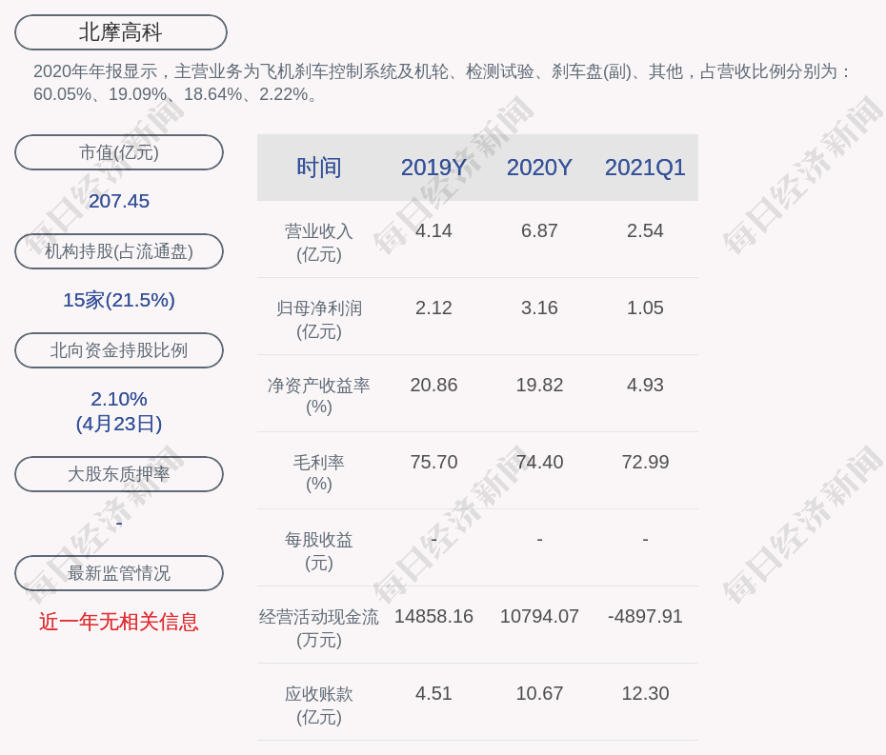Click the 营业收入(亿元) row label
The image size is (886, 755).
(318, 242)
